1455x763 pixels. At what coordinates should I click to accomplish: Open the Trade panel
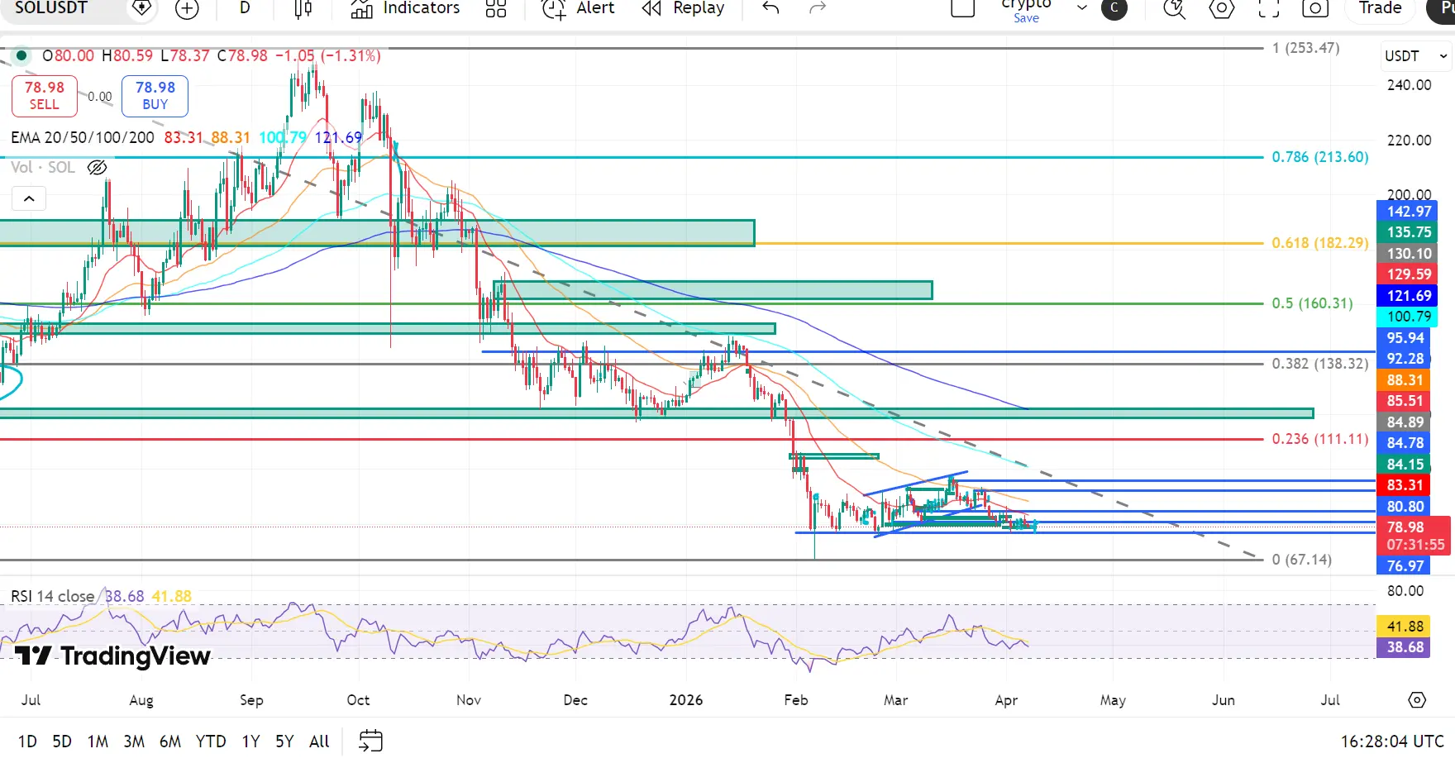(1380, 8)
